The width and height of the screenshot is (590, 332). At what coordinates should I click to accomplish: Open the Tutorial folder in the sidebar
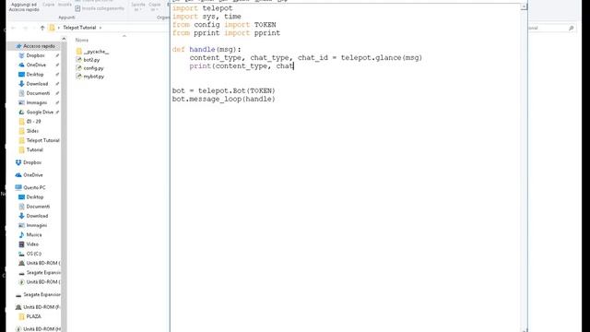tap(30, 149)
